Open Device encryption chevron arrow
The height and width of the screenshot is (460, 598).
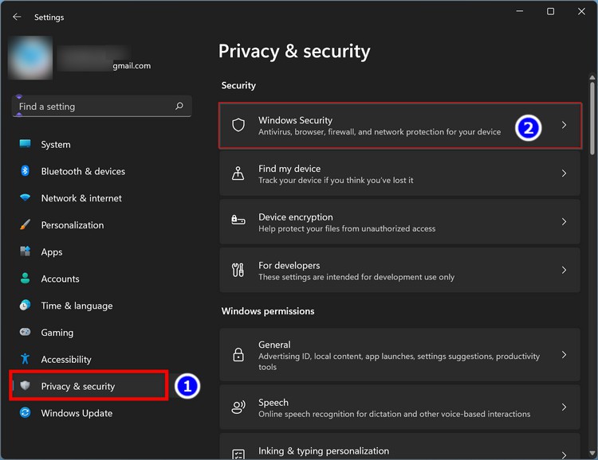(564, 222)
